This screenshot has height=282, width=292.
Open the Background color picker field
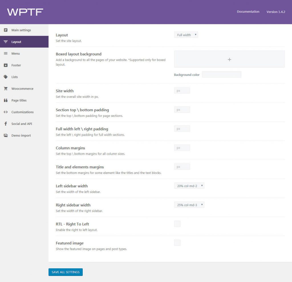pyautogui.click(x=221, y=74)
